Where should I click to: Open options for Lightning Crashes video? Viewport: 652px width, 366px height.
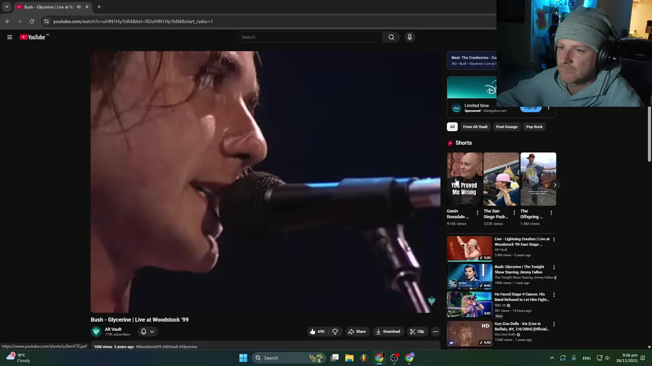pyautogui.click(x=554, y=239)
